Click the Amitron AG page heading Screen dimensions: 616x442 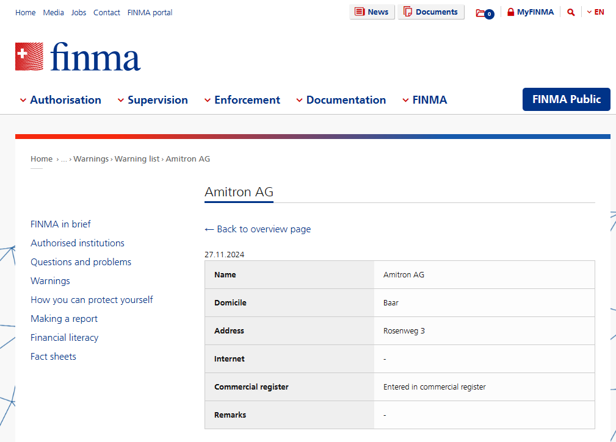click(x=239, y=192)
